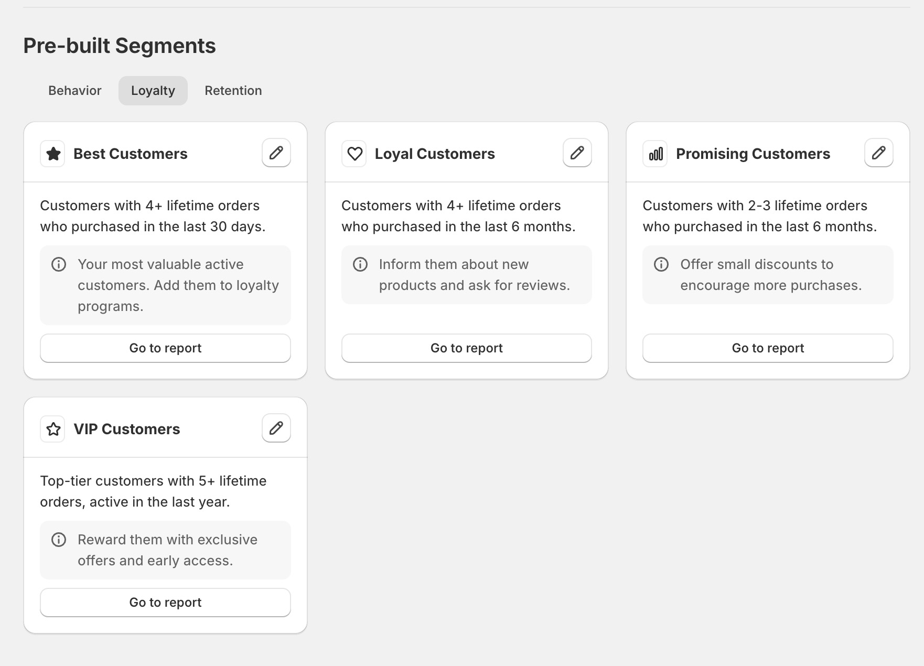Screen dimensions: 924x666
Task: Open the Retention segments tab
Action: pos(233,90)
